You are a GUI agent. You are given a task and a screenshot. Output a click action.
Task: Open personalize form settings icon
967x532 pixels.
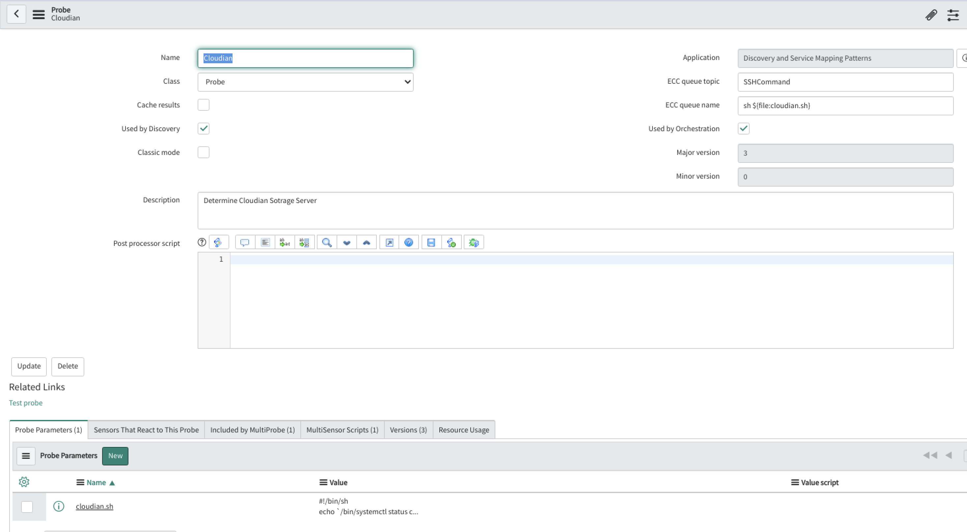(x=953, y=15)
